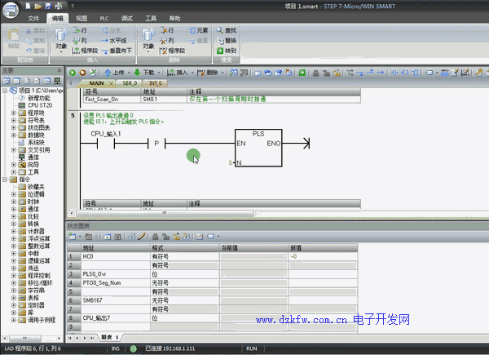This screenshot has width=489, height=355.
Task: Expand the 位逻辑 instruction folder
Action: click(x=13, y=194)
